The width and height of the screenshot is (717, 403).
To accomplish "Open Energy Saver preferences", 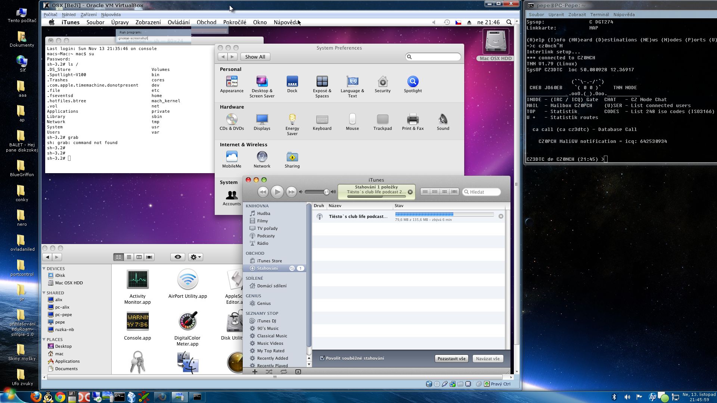I will click(x=292, y=125).
